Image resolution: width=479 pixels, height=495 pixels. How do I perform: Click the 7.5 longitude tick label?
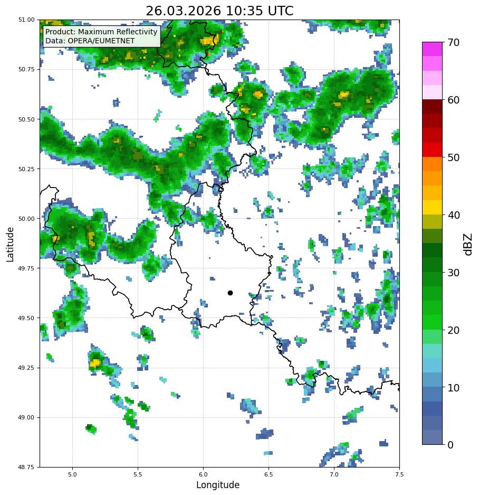pos(399,474)
